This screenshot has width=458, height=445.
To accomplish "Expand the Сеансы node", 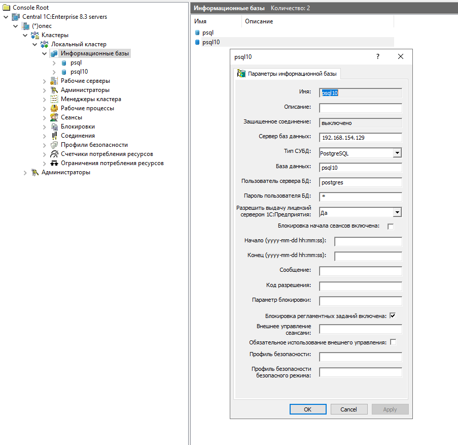I will click(45, 118).
